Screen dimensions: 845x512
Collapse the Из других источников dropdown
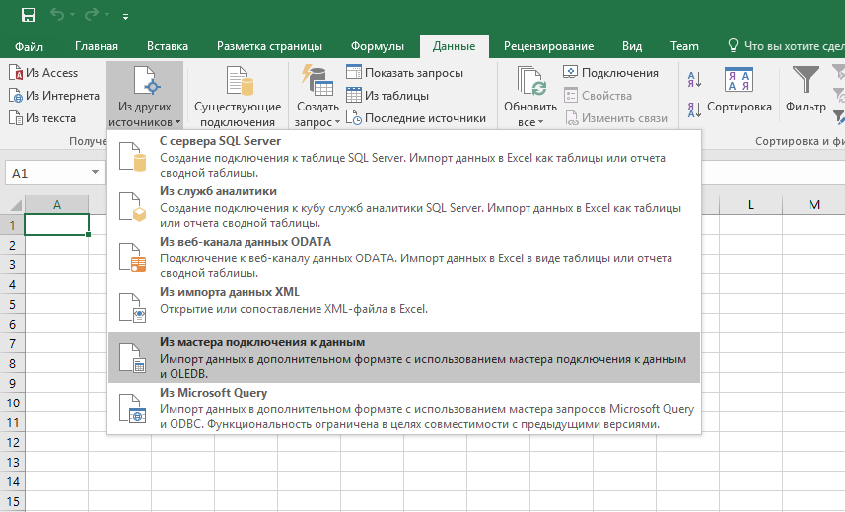click(145, 97)
